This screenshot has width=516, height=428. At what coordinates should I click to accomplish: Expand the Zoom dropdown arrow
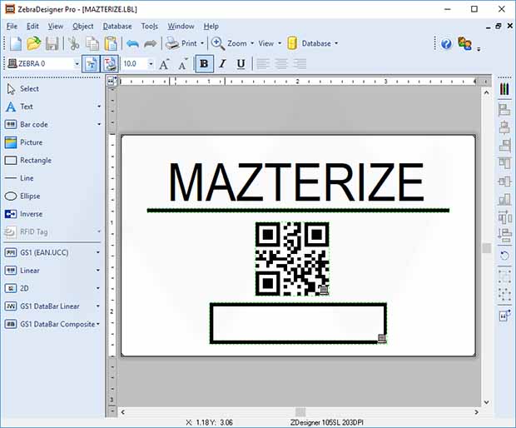click(x=252, y=43)
